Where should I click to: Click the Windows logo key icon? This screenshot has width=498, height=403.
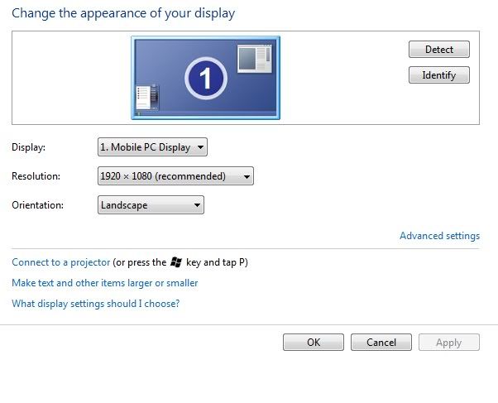(176, 262)
